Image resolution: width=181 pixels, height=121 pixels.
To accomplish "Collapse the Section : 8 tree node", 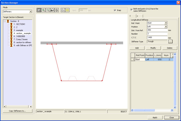I will [5, 21].
